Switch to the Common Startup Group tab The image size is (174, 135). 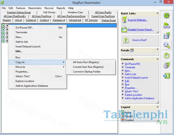coord(19,12)
